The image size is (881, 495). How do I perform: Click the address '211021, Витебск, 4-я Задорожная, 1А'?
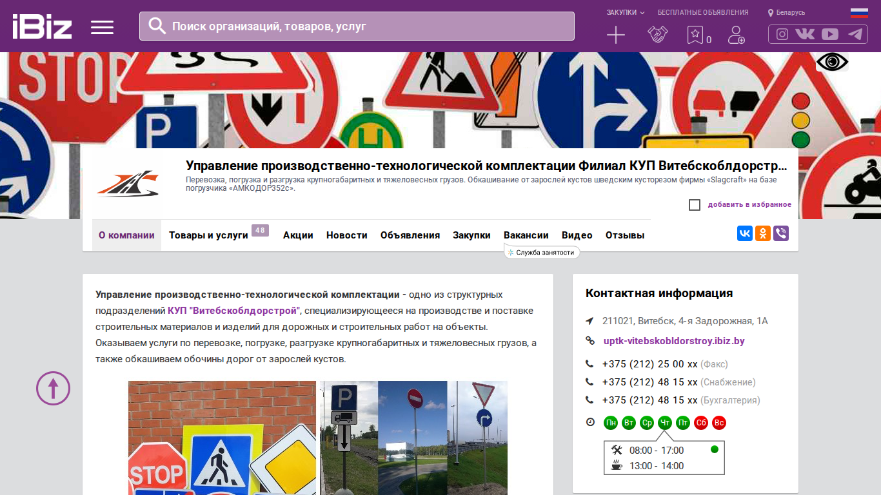tap(685, 321)
